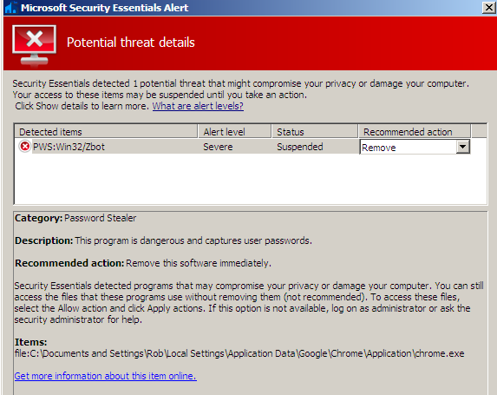The image size is (497, 395).
Task: Click the 'Remove this software immediately.' text
Action: 199,263
